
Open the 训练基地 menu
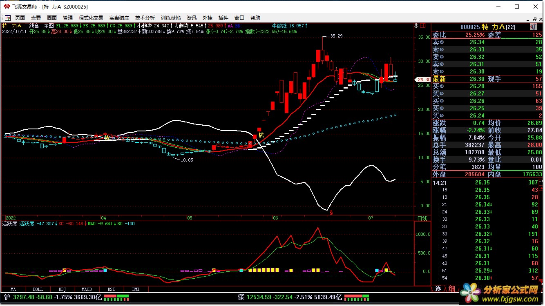point(171,18)
